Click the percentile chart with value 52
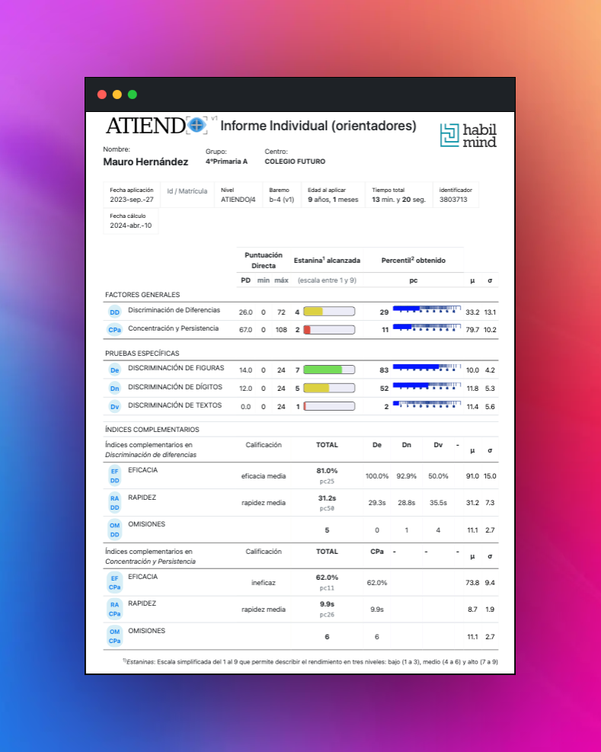The height and width of the screenshot is (752, 601). (x=427, y=386)
